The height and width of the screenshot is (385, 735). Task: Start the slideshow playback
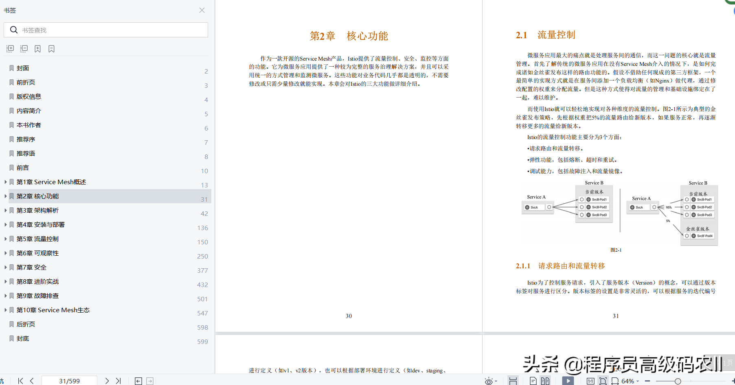(x=568, y=381)
